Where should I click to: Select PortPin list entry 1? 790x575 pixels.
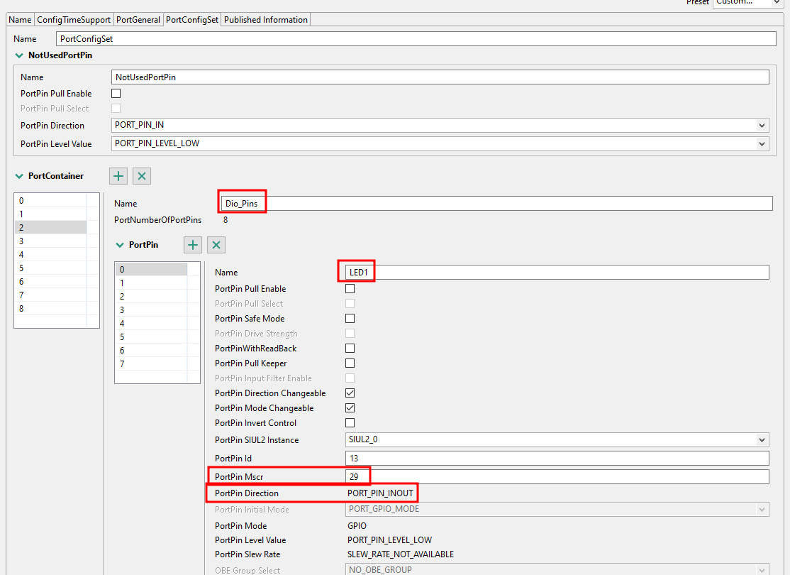[151, 283]
